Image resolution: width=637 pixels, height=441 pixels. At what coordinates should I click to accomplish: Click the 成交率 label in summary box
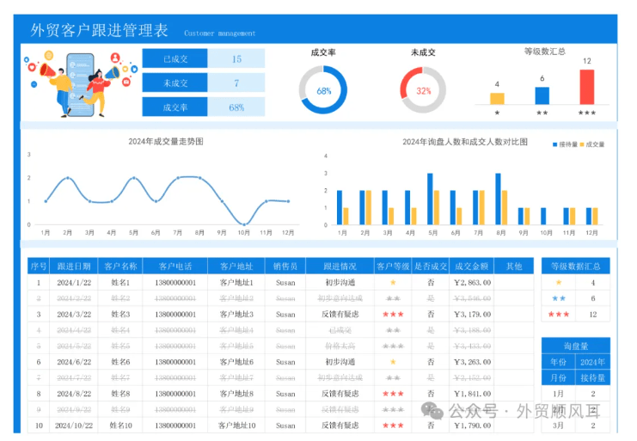coord(175,107)
